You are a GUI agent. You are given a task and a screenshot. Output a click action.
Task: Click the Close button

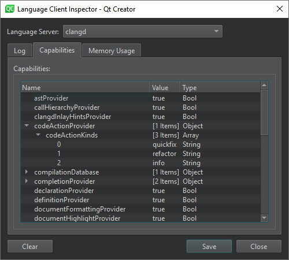point(259,246)
